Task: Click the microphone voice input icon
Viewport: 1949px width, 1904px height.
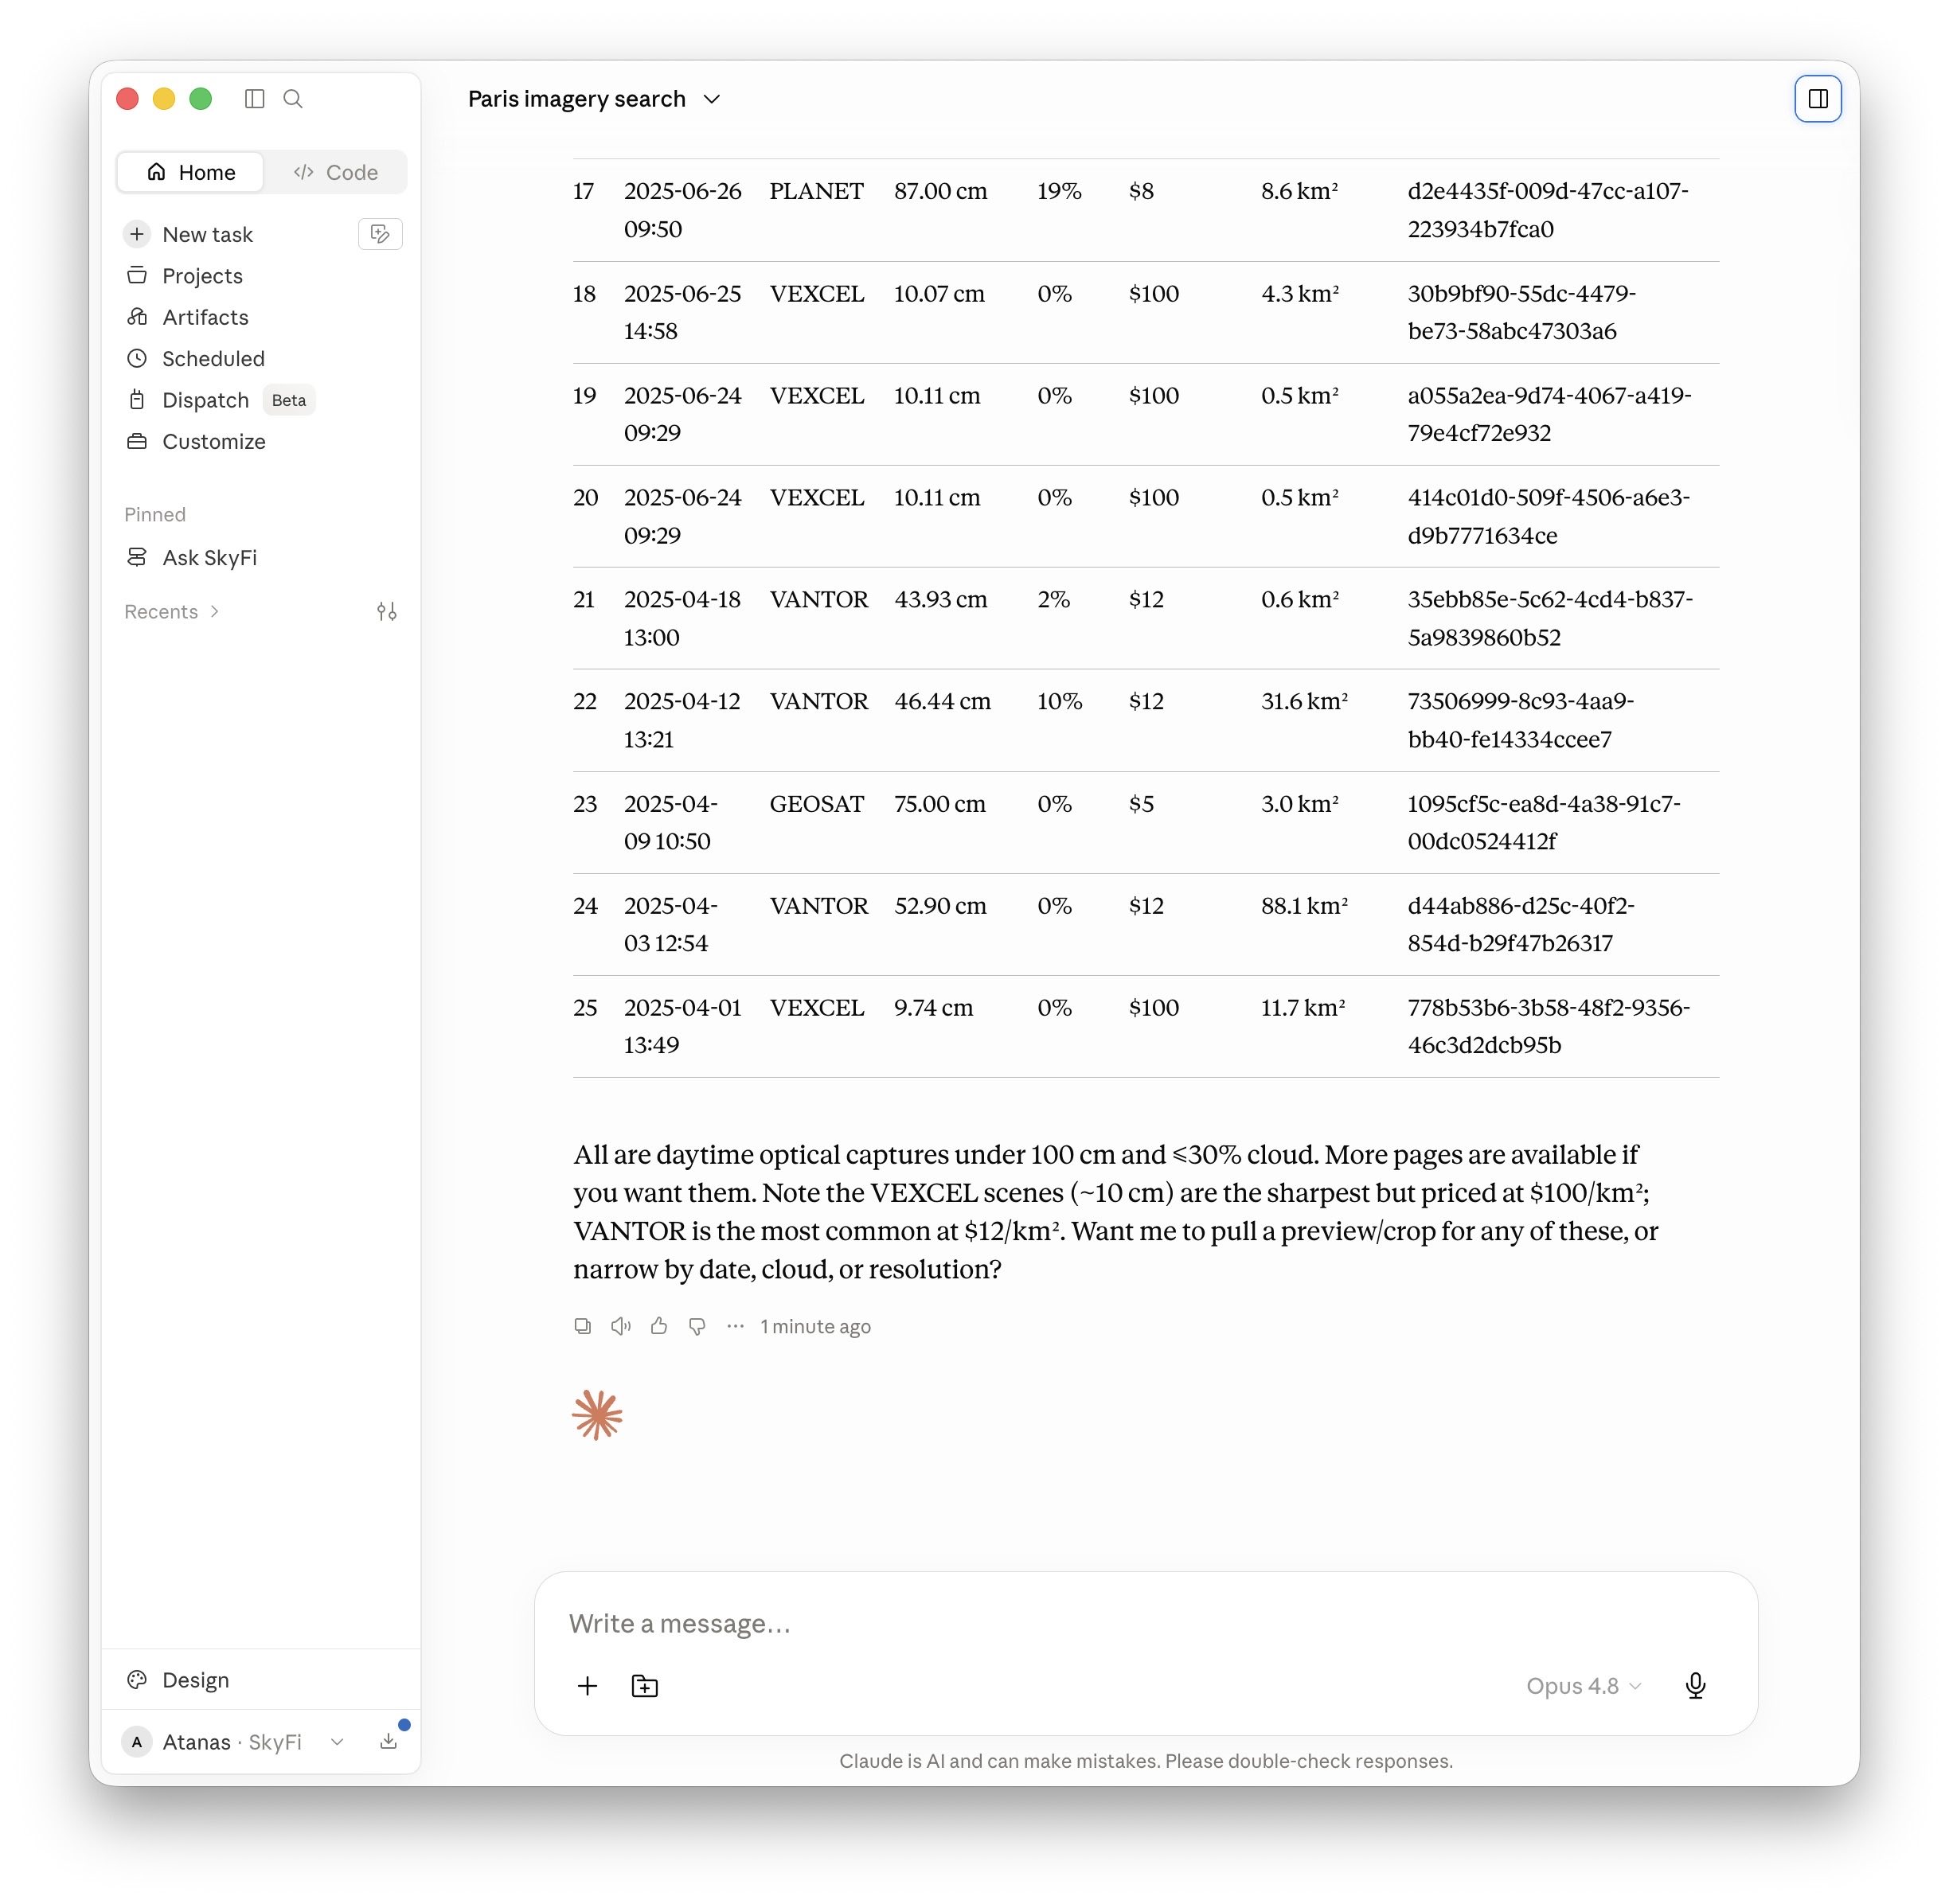Action: (1695, 1686)
